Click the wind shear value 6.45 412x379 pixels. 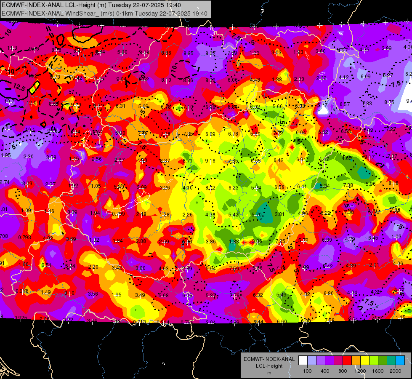pyautogui.click(x=373, y=238)
